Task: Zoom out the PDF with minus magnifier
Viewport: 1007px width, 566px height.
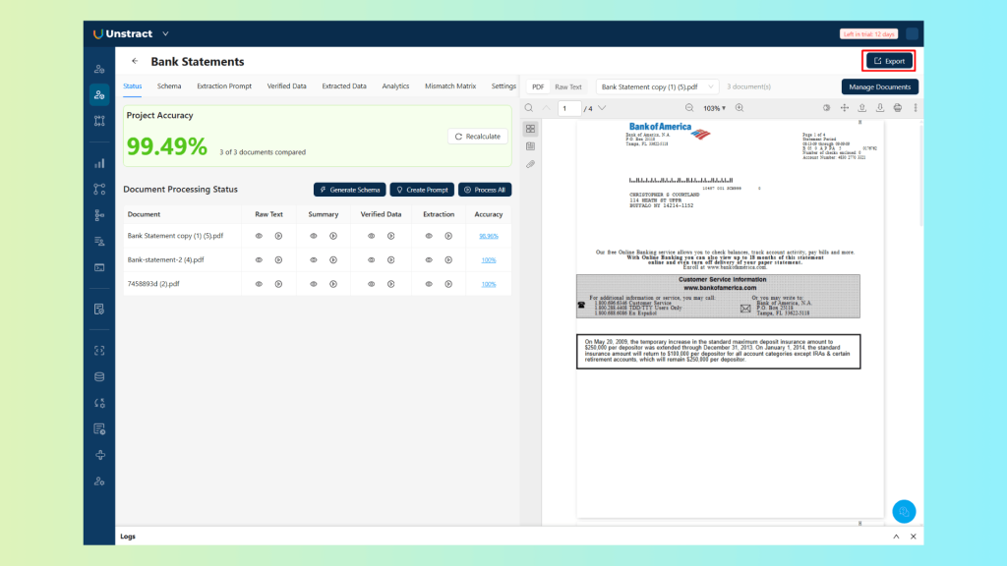Action: coord(689,108)
